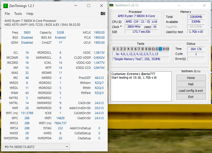
Task: Maximize the ZenTimings window
Action: pos(89,6)
